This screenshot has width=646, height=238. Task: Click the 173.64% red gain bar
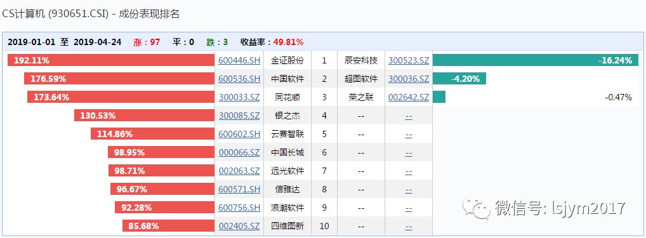tap(121, 97)
